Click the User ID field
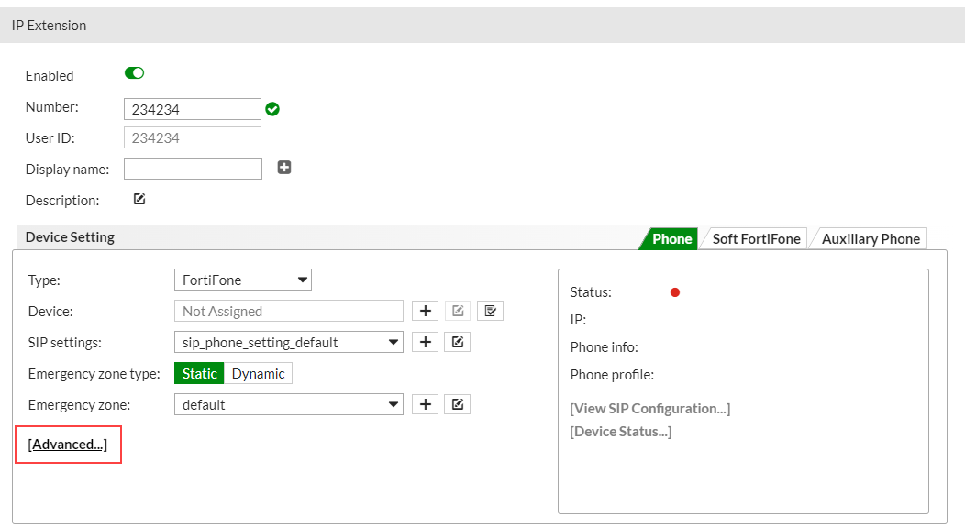 coord(192,137)
